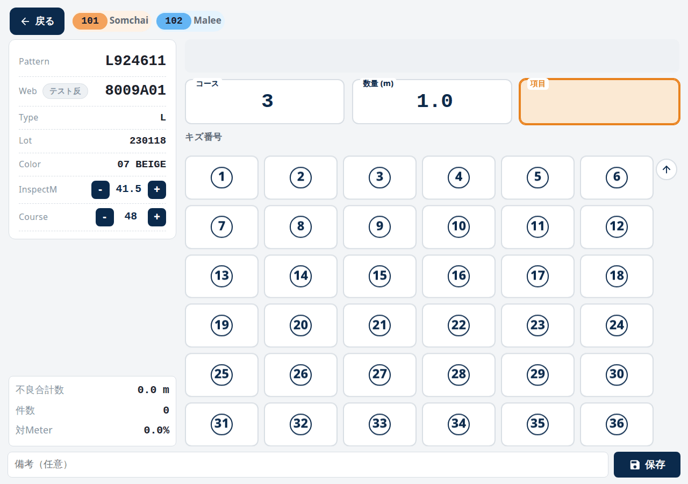
Task: Select defect number 24
Action: tap(617, 325)
